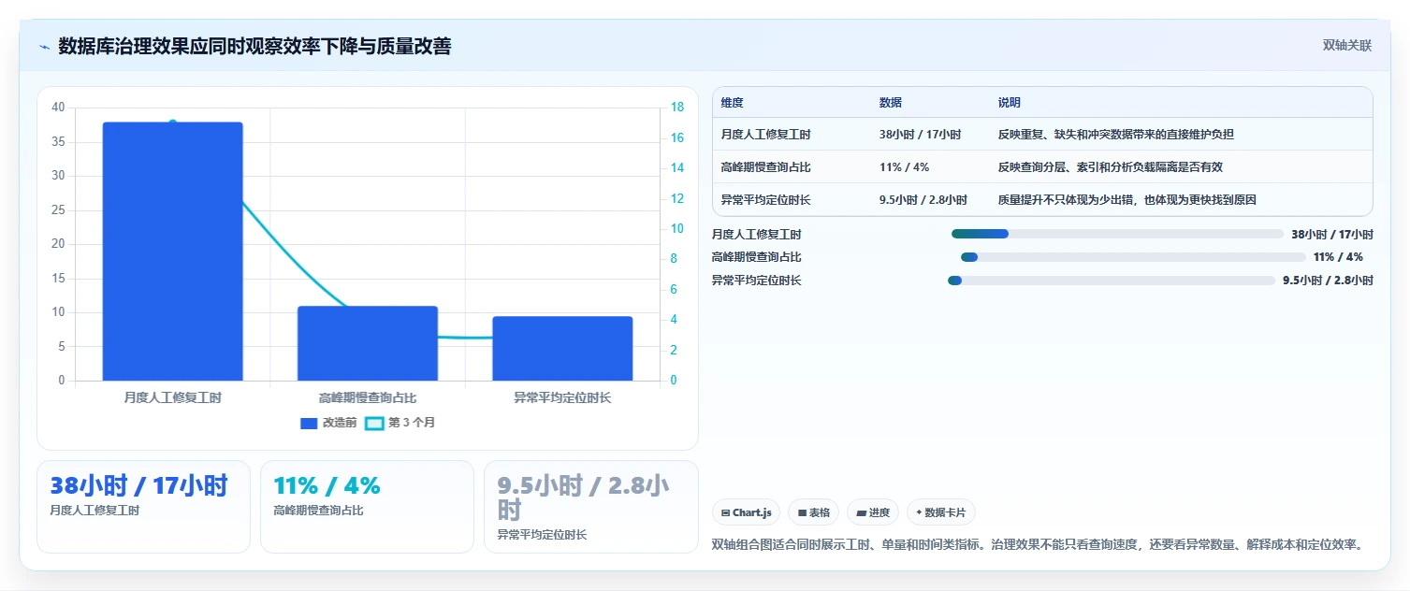Click the 双轴关联 label in the header
1410x591 pixels.
(1346, 46)
